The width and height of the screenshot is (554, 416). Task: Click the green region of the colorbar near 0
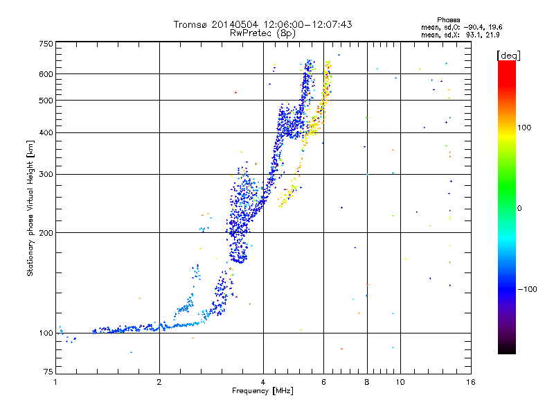tap(507, 200)
